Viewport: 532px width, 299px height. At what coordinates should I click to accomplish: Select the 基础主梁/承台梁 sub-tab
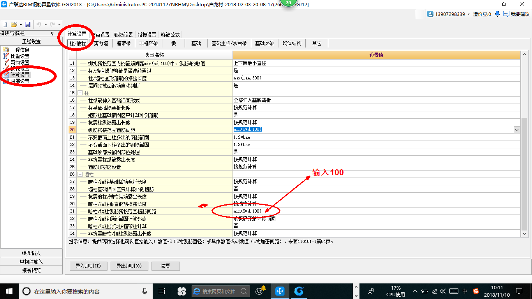tap(229, 43)
